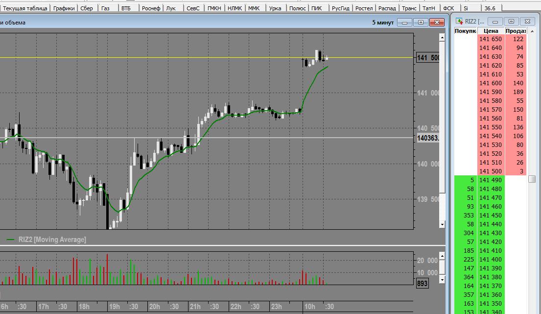
Task: Select the 141 550 ask price cell
Action: point(491,127)
